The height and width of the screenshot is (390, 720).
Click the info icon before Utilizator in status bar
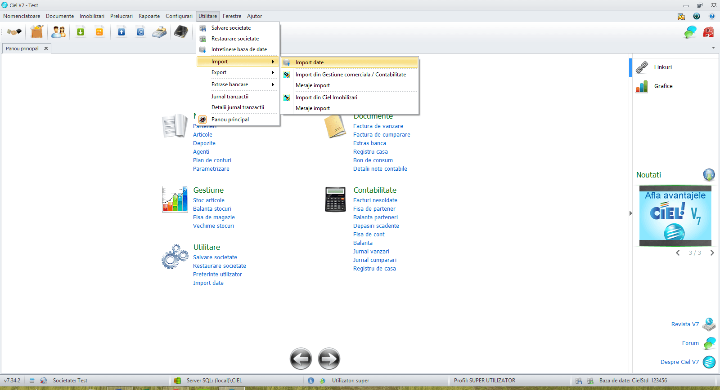pyautogui.click(x=311, y=381)
